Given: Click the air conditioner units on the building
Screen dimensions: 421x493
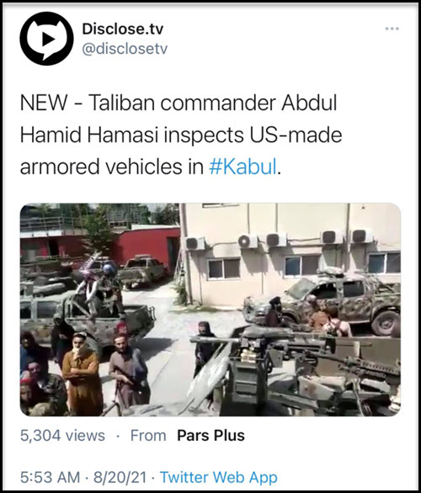Looking at the screenshot, I should pos(280,240).
